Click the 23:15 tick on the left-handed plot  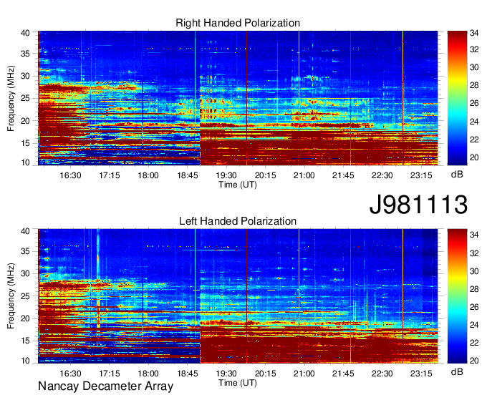click(x=421, y=374)
